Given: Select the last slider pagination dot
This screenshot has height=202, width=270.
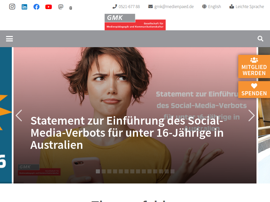Looking at the screenshot, I should pos(172,171).
